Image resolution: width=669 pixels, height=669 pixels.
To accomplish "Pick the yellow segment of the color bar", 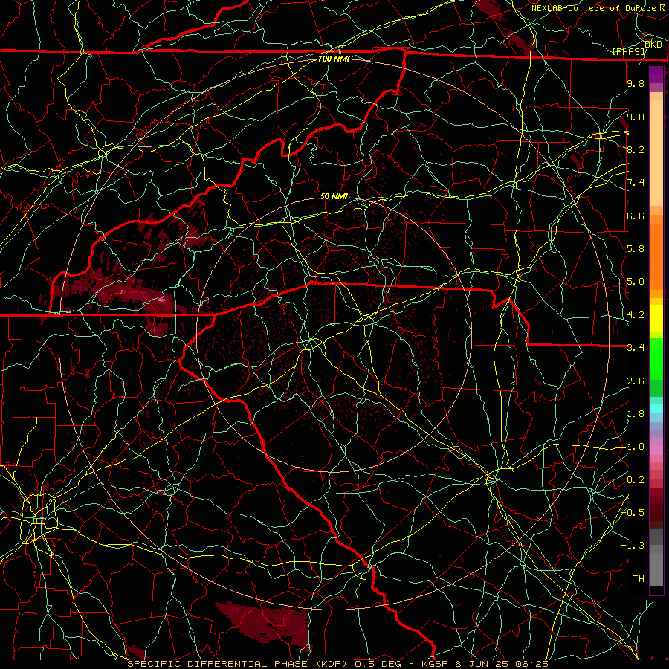I will (656, 318).
